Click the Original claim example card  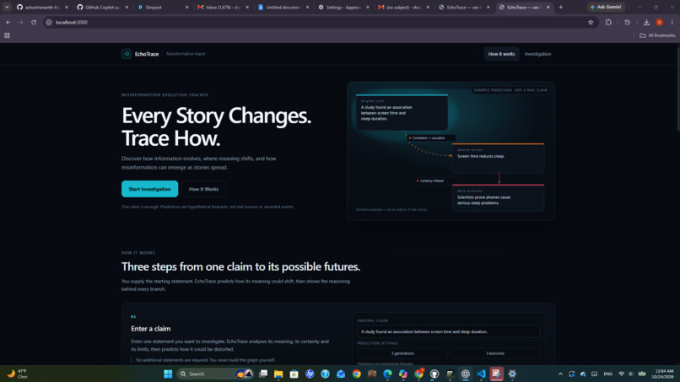coord(402,112)
